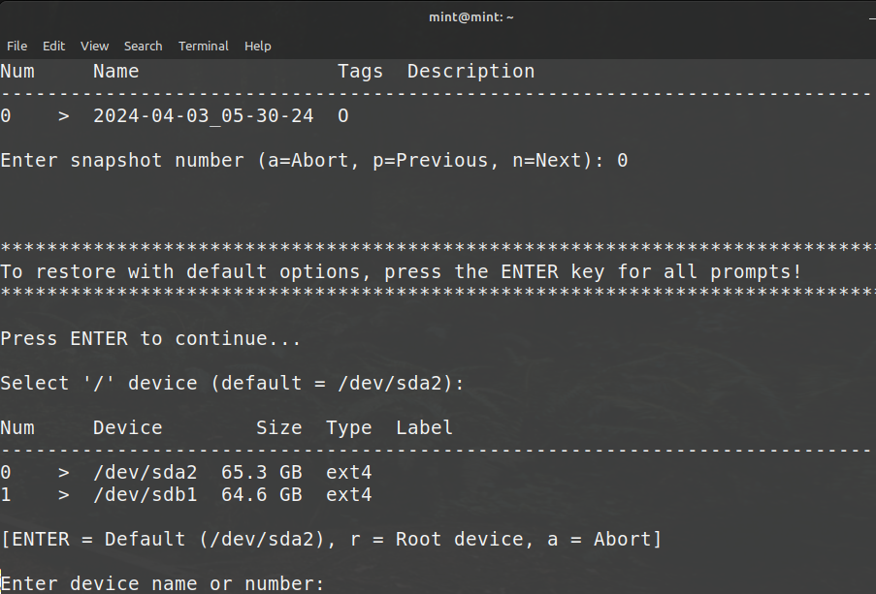This screenshot has height=594, width=876.
Task: Click the Label column header
Action: tap(424, 428)
